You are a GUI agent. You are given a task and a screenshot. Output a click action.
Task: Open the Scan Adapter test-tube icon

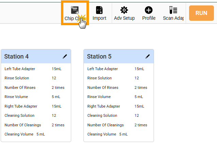click(173, 13)
